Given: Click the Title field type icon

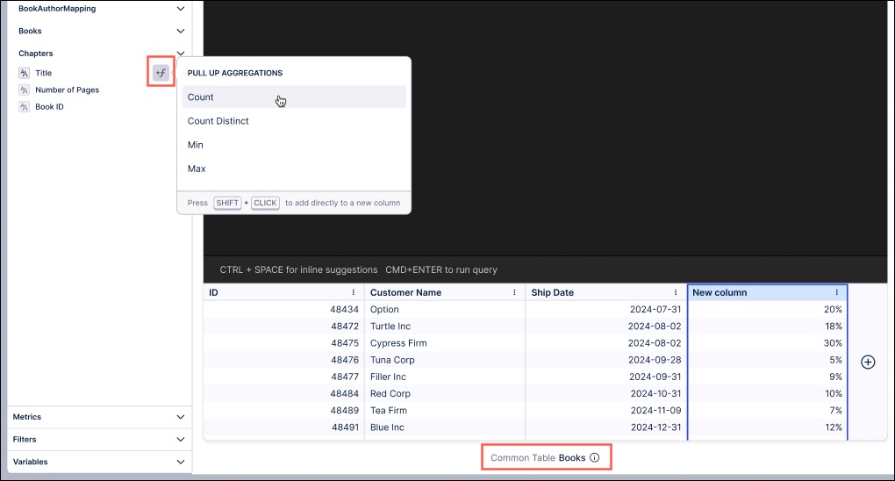Looking at the screenshot, I should [x=24, y=74].
